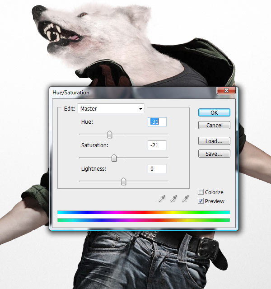Click the Lightness: label
The height and width of the screenshot is (289, 271).
pos(93,168)
